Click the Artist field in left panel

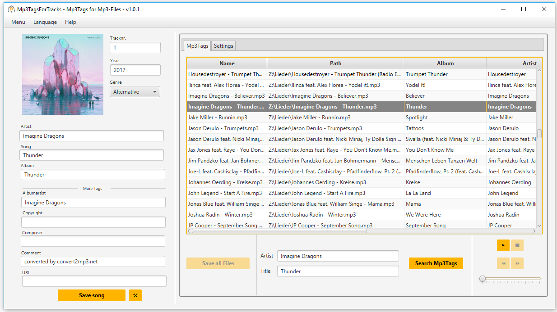pos(92,136)
